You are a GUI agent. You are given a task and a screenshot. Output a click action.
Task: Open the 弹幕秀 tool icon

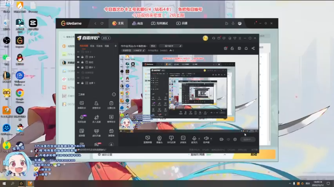coord(111,133)
